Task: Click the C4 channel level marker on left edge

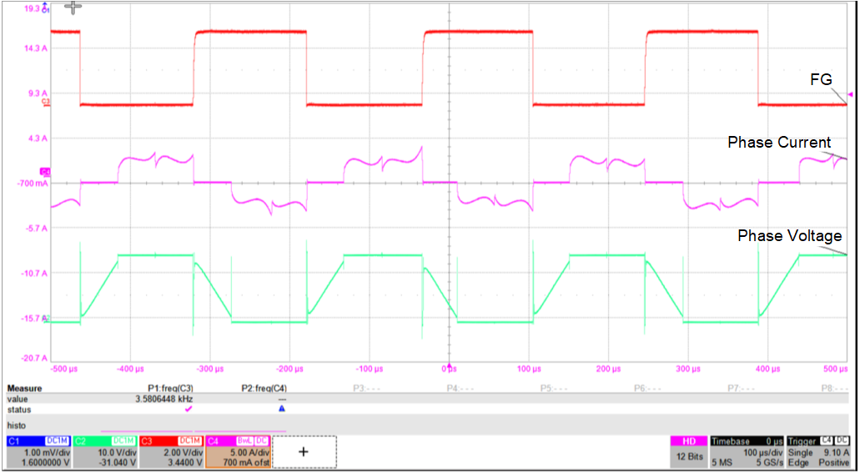Action: point(45,172)
